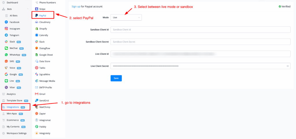Image resolution: width=296 pixels, height=139 pixels.
Task: Go to Analytics in the sidebar
Action: (11, 94)
